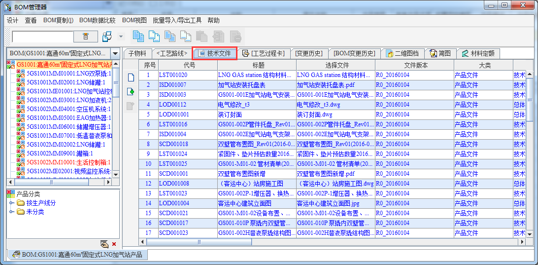Select tree item 5GS1002ME02001:视频监控系统
538x265 pixels.
tap(69, 171)
